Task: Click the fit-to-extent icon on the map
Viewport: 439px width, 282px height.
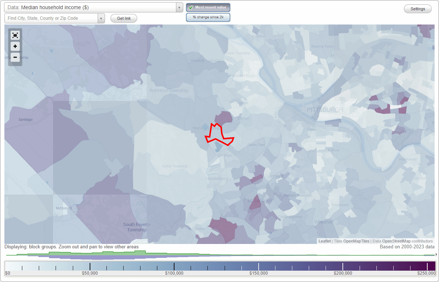Action: click(15, 35)
